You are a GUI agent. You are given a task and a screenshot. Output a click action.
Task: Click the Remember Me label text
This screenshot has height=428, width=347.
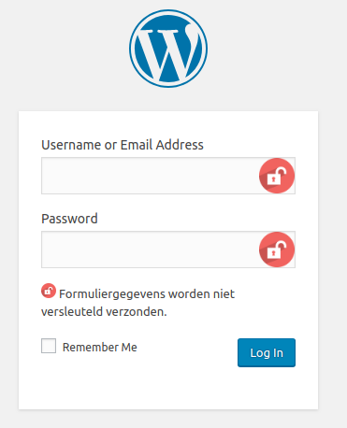point(100,347)
